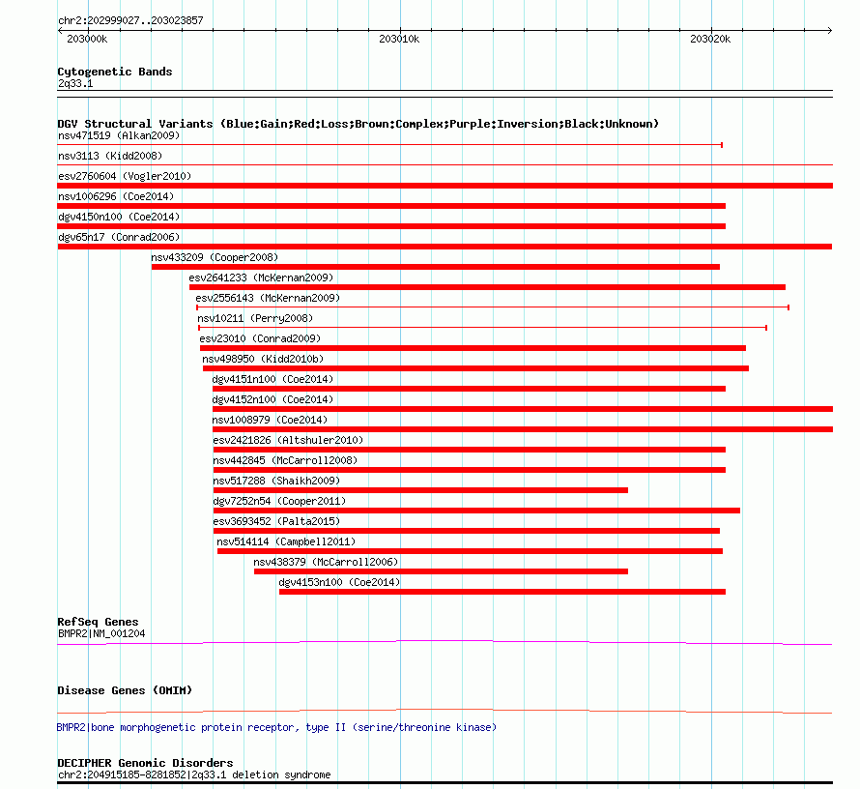Select the dgv4151n100 (Coe2014) label
The width and height of the screenshot is (860, 789).
(272, 379)
